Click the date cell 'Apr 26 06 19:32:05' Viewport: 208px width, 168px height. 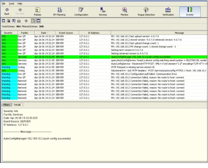[44, 57]
